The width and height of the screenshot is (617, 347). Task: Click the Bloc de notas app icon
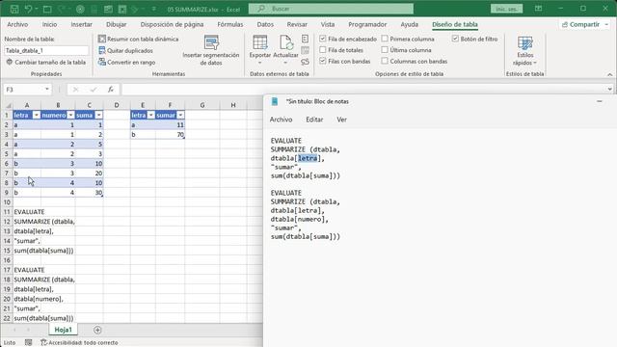275,101
